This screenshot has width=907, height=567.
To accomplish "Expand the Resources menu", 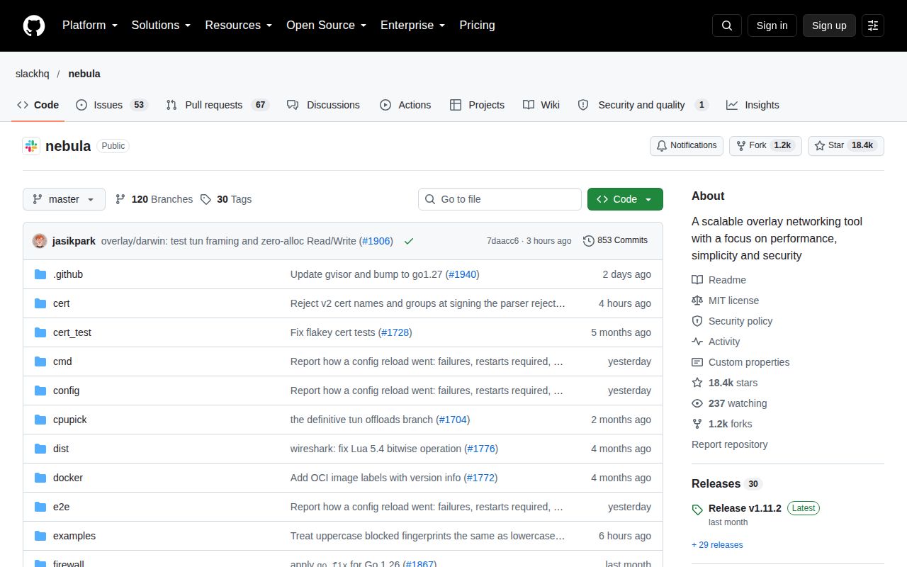I will click(239, 26).
